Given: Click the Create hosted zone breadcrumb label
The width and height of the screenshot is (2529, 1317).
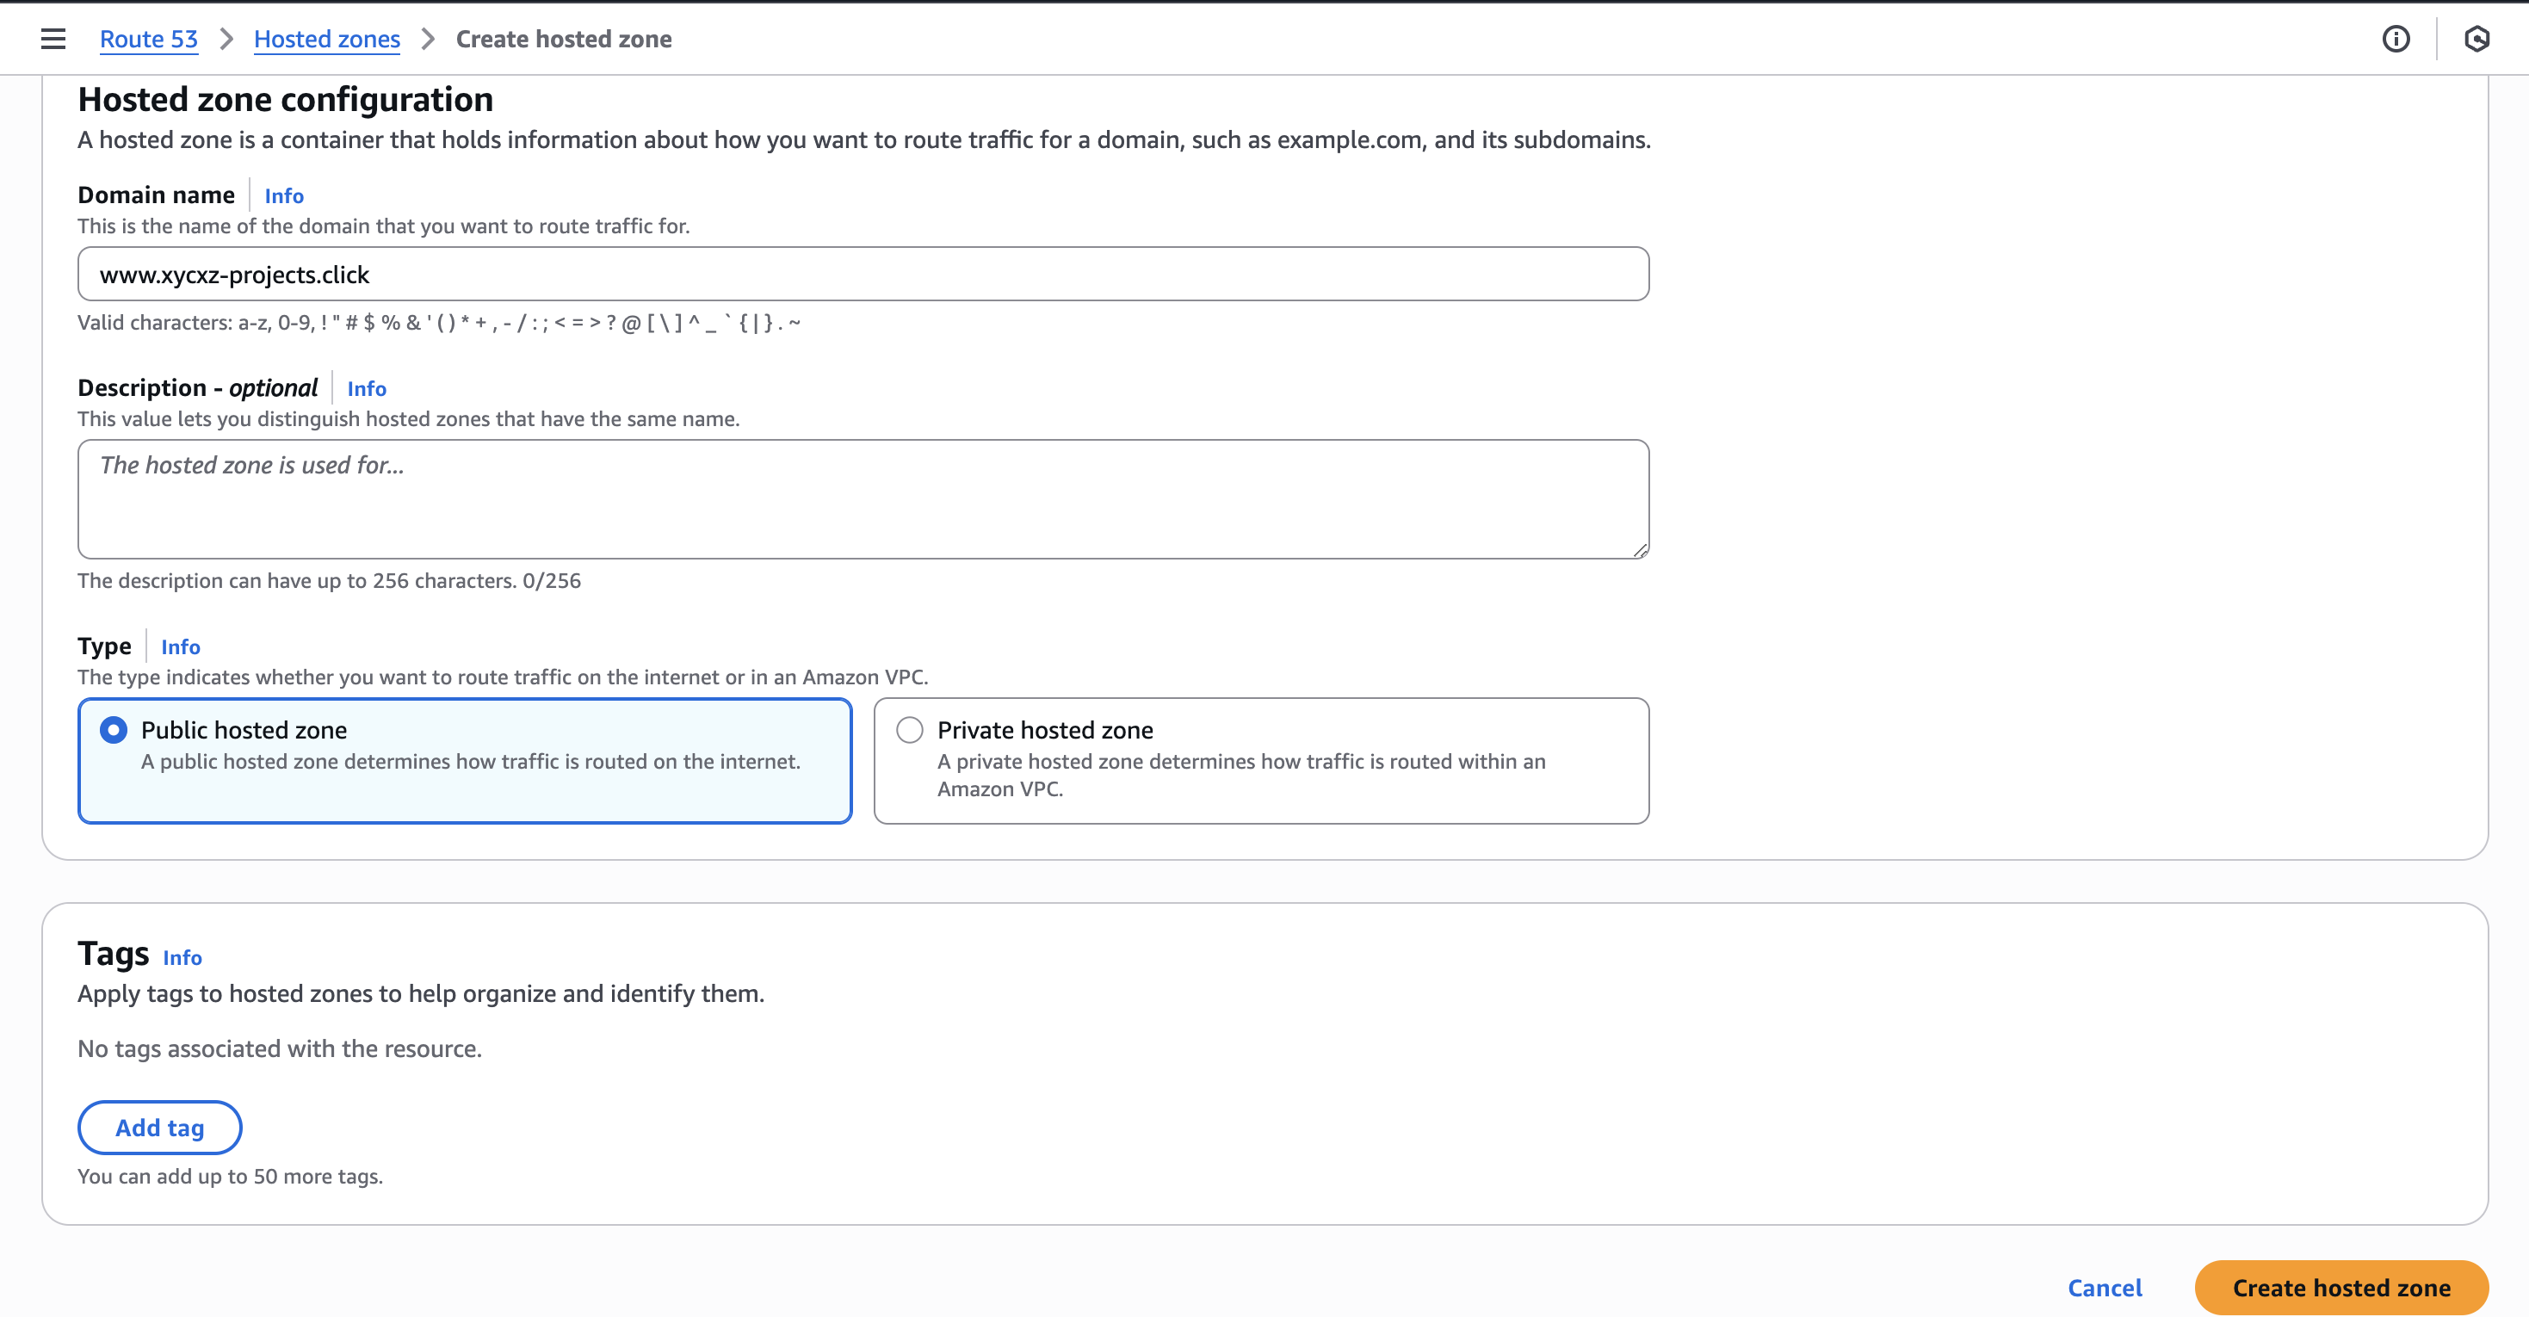Looking at the screenshot, I should (564, 40).
